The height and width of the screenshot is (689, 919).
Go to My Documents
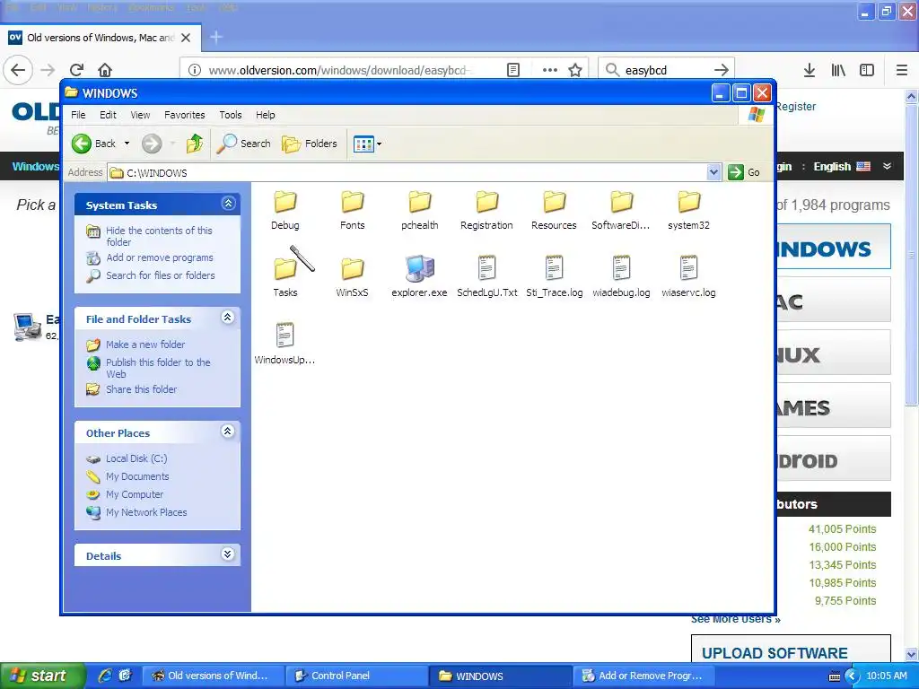coord(137,476)
